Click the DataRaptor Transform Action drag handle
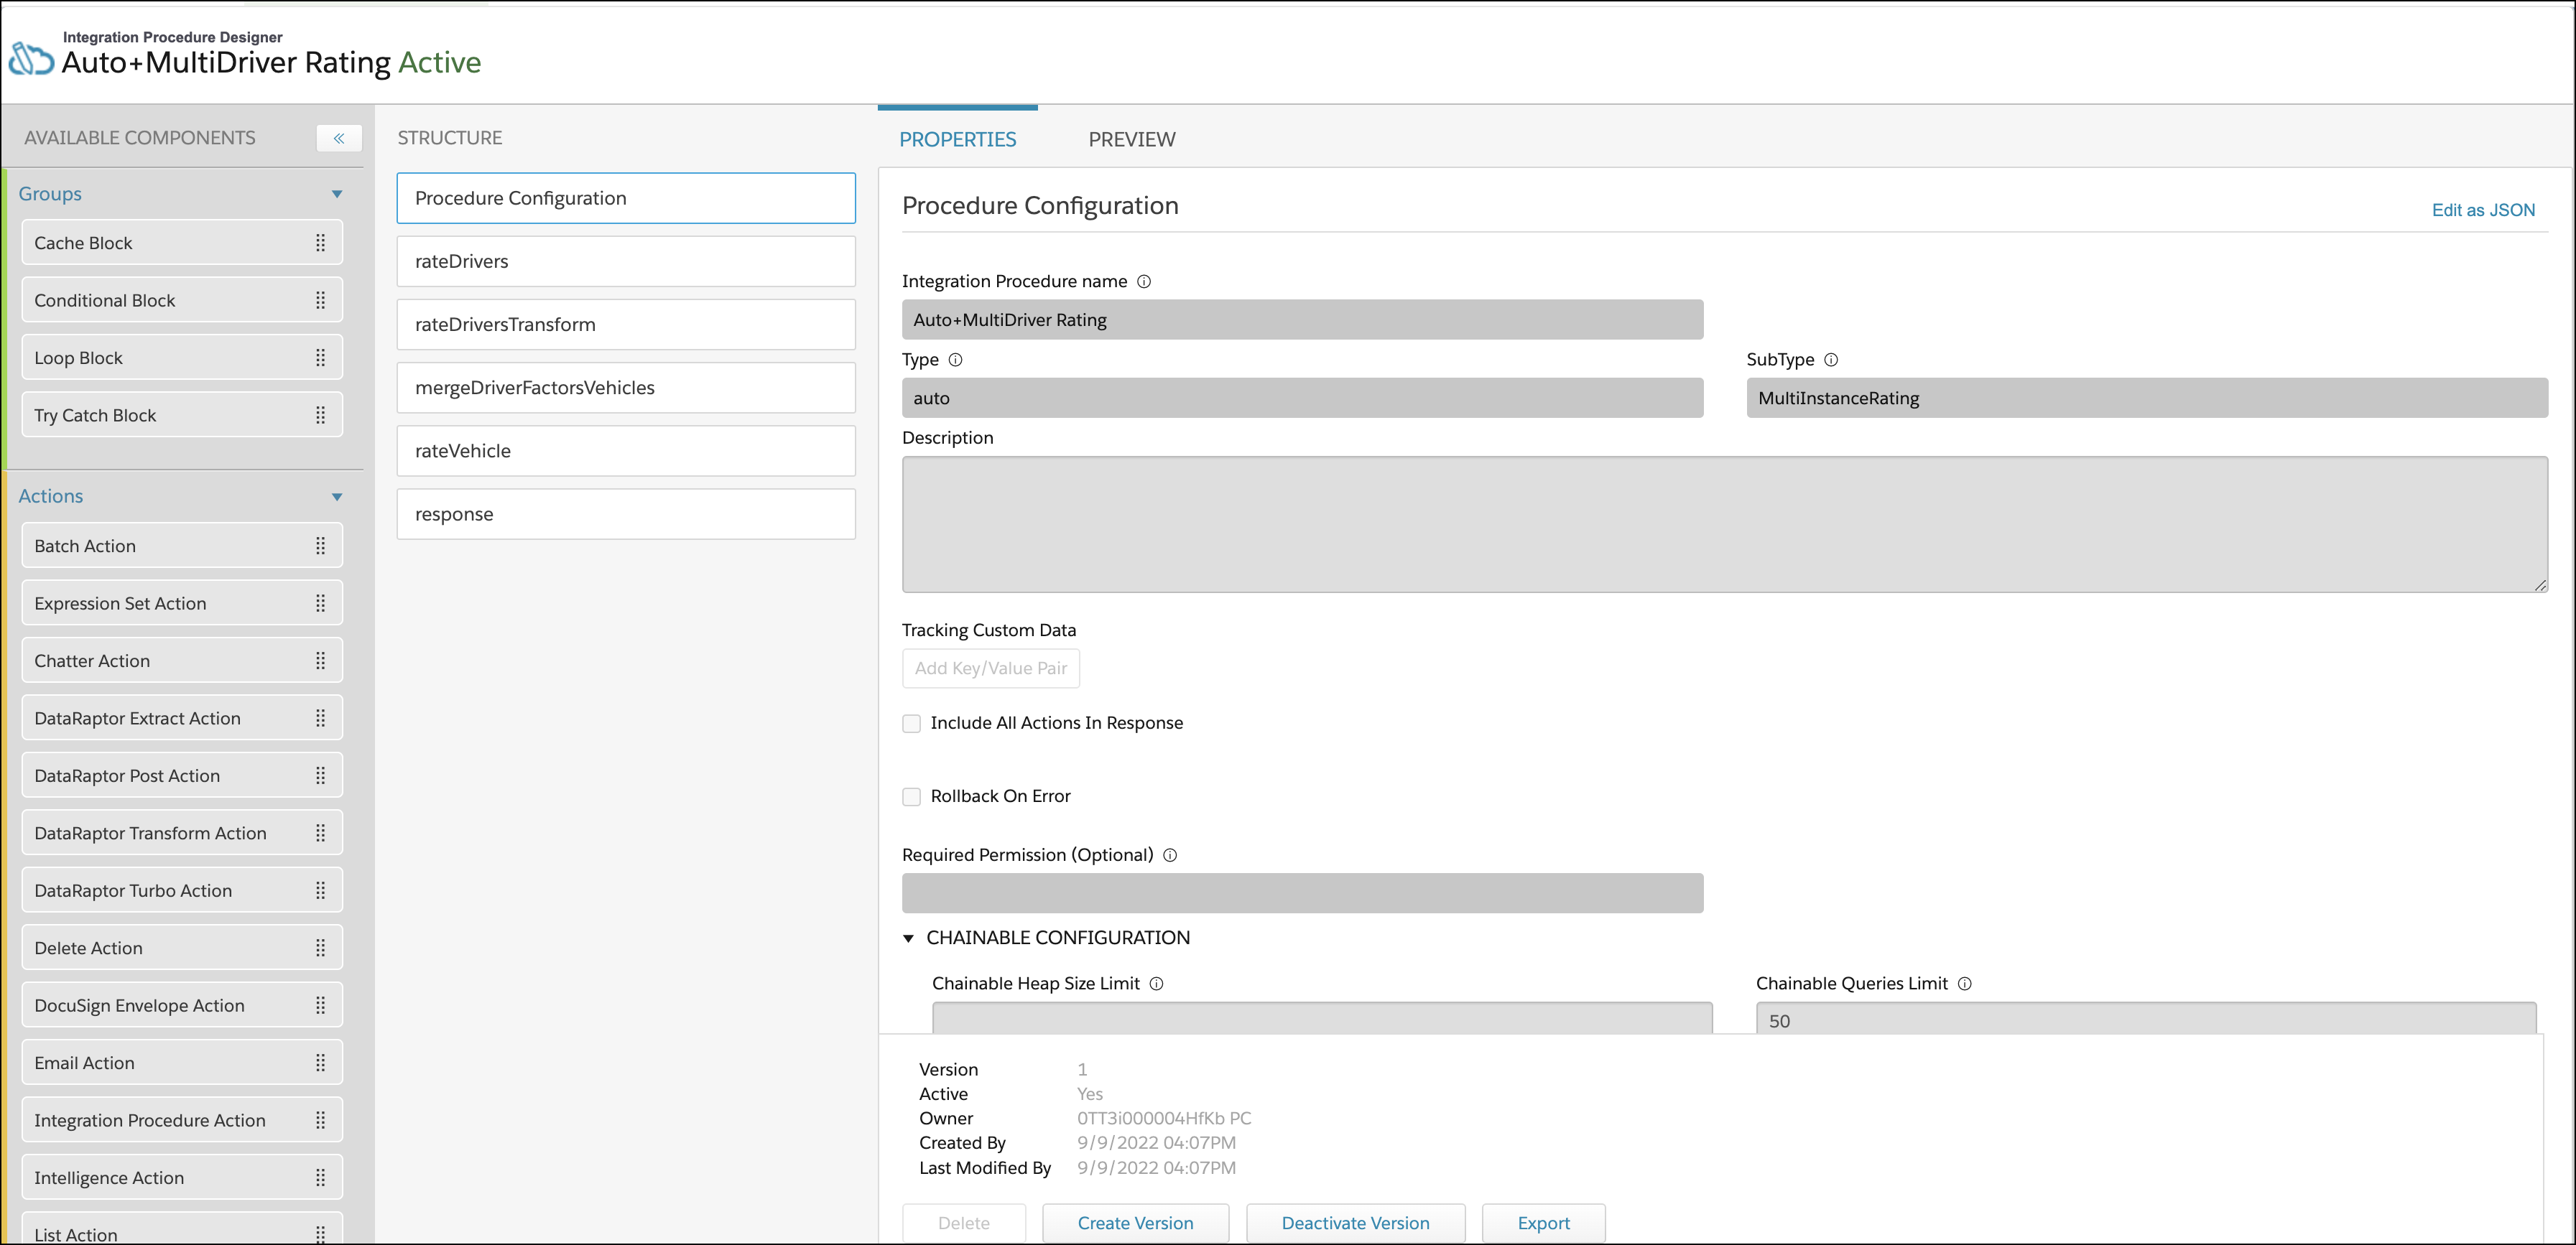 (x=320, y=832)
